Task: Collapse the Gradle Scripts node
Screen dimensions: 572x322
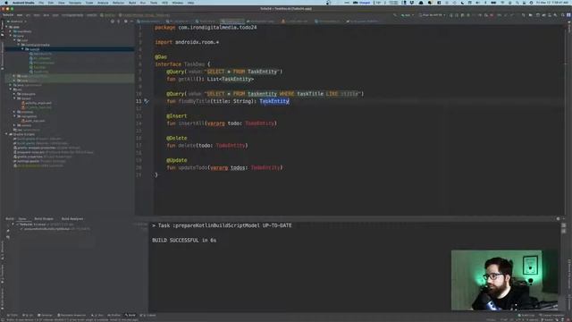Action: [6, 134]
